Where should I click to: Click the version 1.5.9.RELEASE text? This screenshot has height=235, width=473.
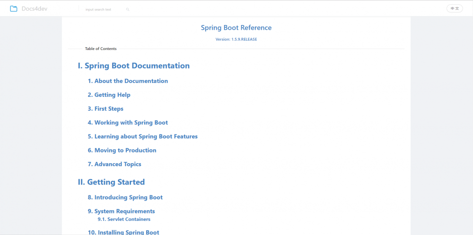(236, 39)
